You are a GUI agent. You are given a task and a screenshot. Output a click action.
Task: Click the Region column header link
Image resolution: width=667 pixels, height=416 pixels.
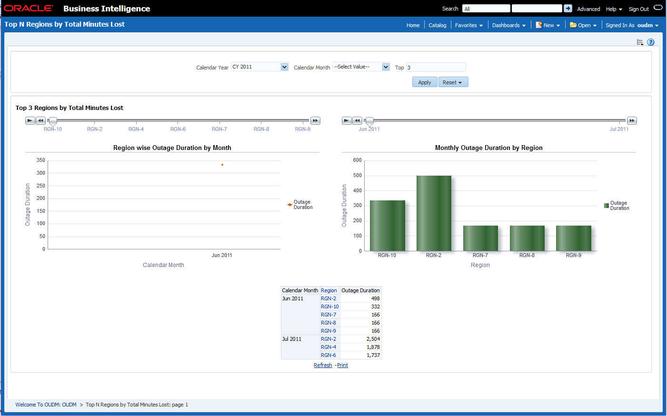tap(329, 290)
